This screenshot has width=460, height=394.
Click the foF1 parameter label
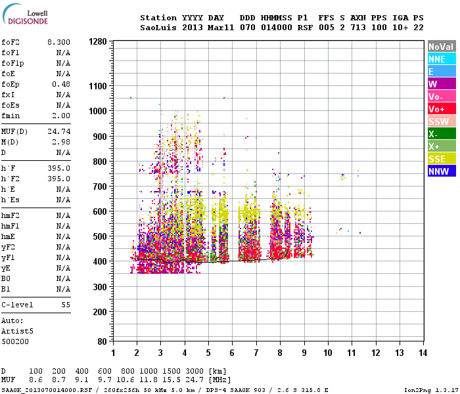[11, 53]
